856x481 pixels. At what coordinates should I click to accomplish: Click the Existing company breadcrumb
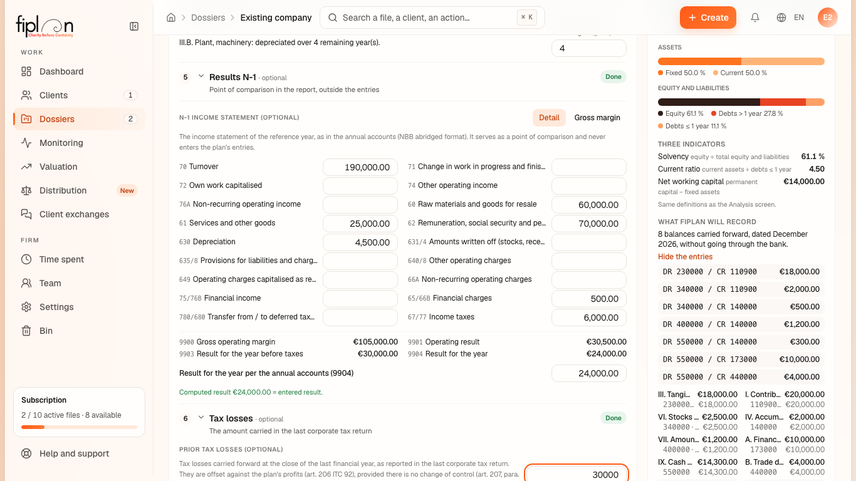276,18
